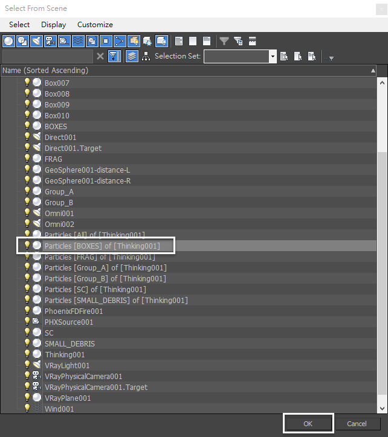Click the funnel filter icon
The height and width of the screenshot is (437, 388).
click(224, 41)
